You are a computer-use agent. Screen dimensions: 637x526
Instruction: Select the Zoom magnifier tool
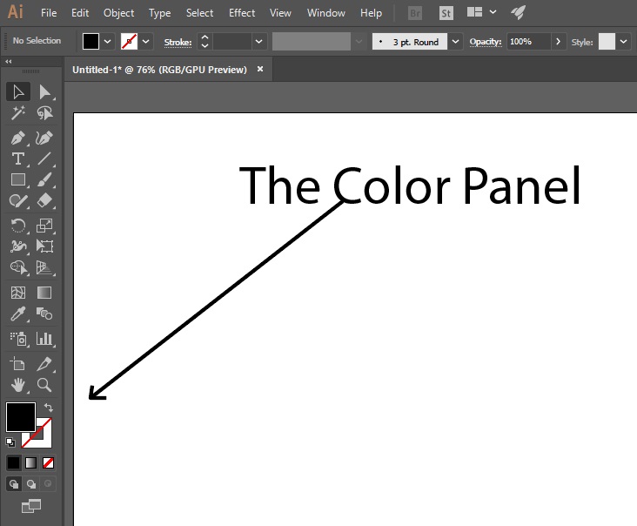point(44,384)
